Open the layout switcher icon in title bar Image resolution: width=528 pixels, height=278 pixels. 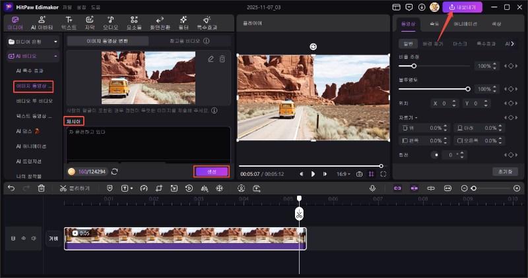tap(397, 7)
